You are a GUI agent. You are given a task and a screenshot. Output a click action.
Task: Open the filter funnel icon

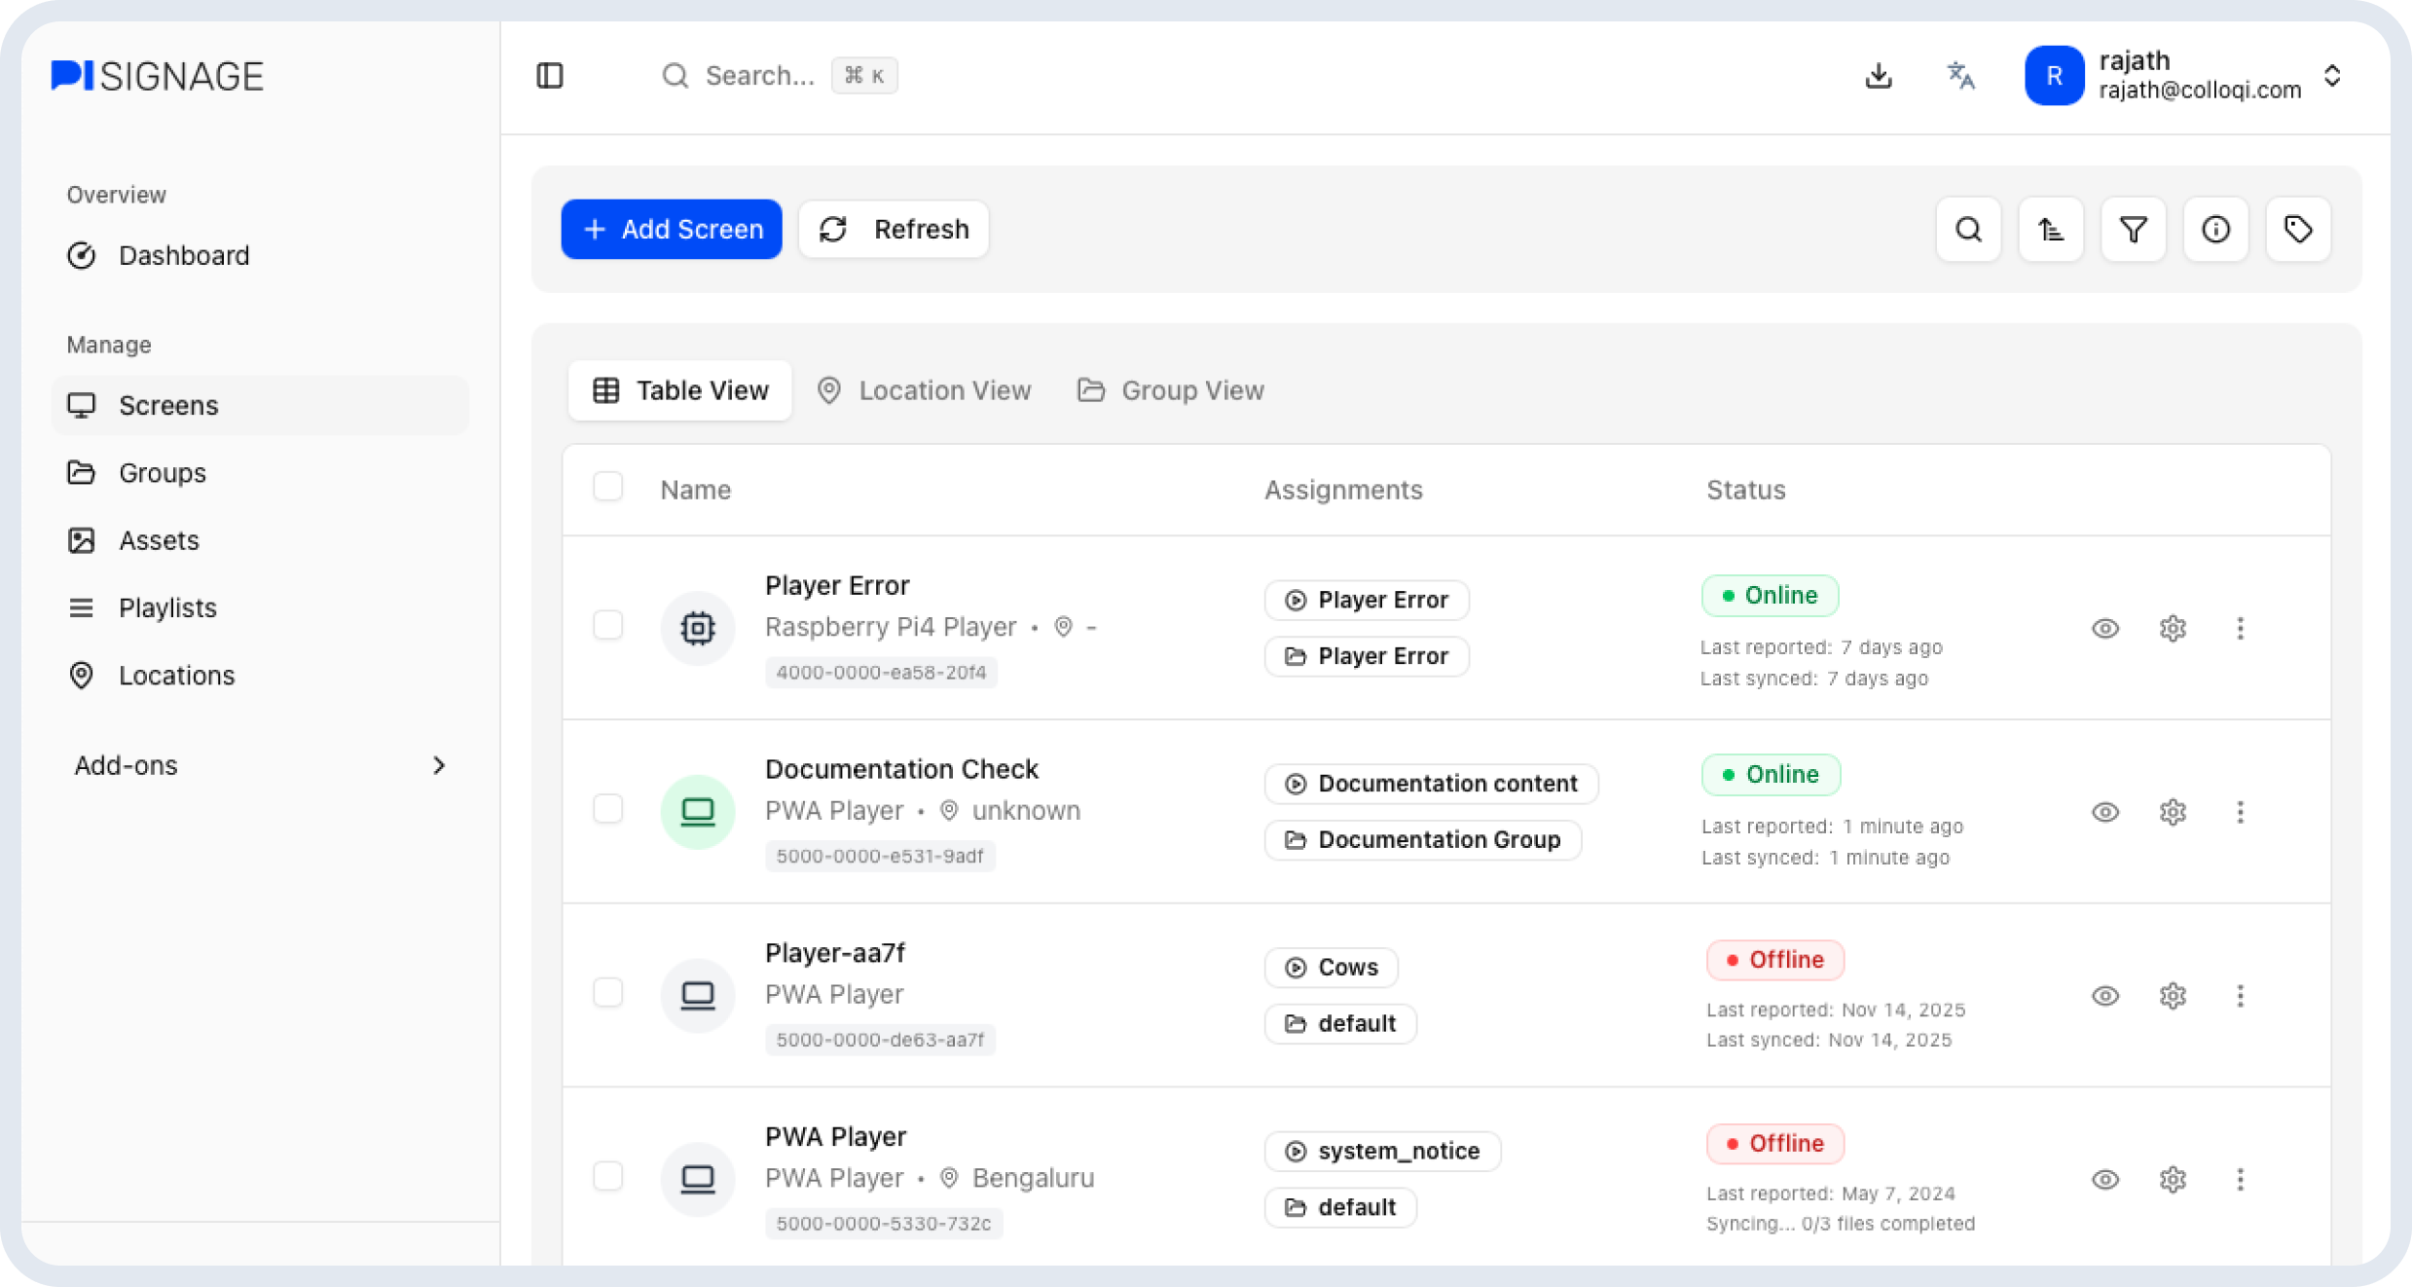coord(2134,230)
